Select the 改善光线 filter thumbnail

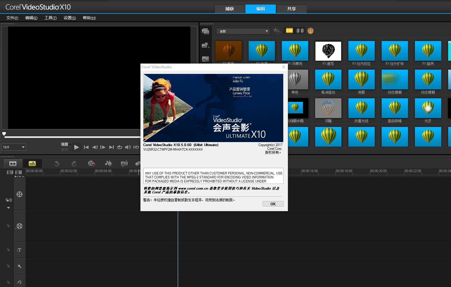coord(362,108)
